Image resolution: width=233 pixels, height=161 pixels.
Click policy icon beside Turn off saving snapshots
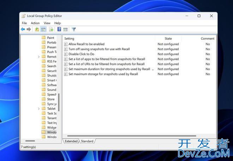[66, 49]
